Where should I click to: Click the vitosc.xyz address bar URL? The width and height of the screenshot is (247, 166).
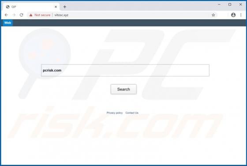point(61,15)
